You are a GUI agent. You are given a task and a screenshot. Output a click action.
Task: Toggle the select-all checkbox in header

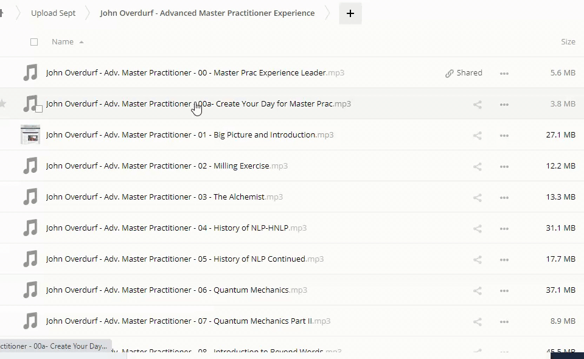pos(34,42)
